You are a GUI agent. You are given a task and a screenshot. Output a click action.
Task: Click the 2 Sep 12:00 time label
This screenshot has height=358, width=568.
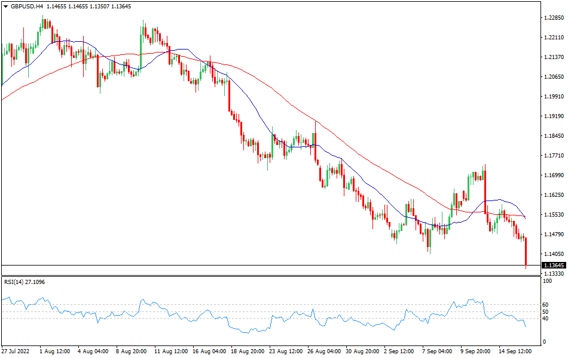click(x=400, y=351)
